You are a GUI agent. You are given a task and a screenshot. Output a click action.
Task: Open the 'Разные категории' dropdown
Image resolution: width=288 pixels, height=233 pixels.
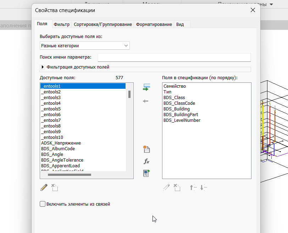click(85, 45)
